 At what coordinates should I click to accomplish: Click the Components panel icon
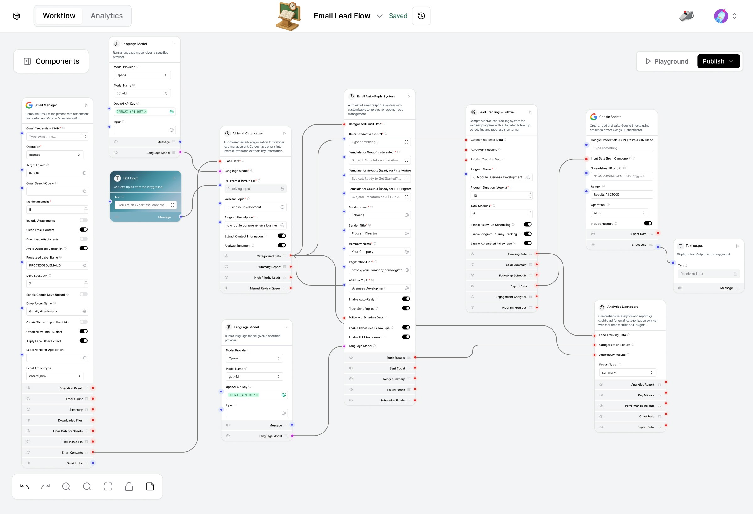click(28, 61)
